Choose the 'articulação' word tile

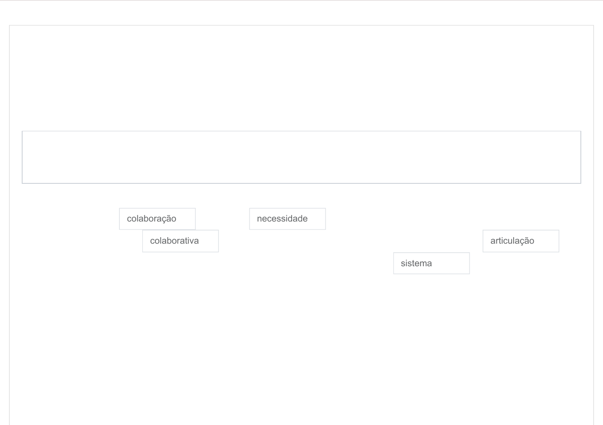521,241
